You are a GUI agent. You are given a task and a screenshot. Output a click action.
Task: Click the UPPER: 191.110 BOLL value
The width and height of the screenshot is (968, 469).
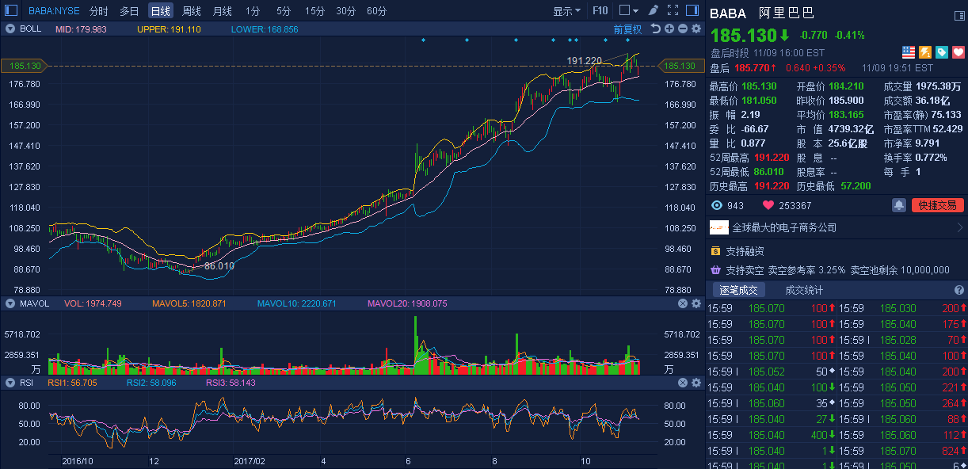169,29
